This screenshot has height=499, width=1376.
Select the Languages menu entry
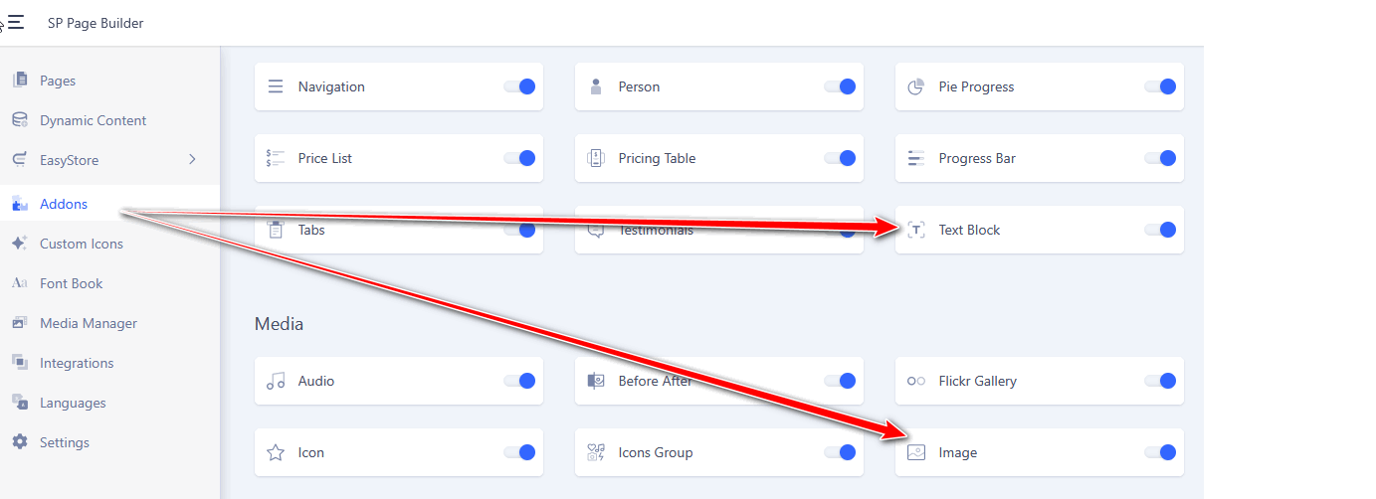click(73, 403)
